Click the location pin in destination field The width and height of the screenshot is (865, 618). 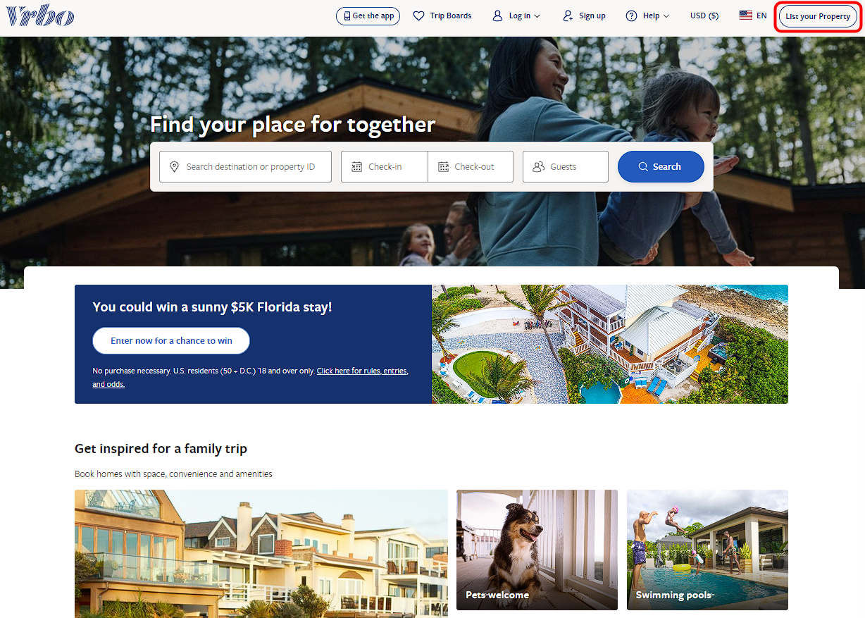pos(175,167)
